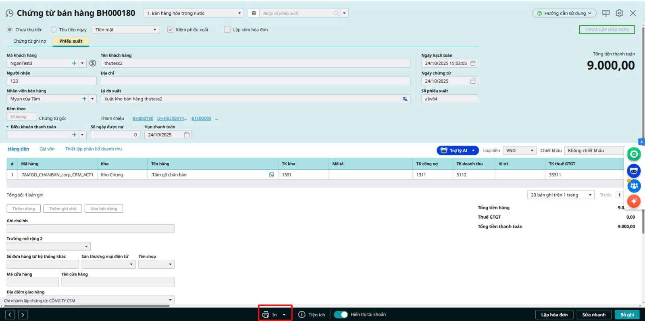
Task: Open the 20 bản ghi trên 1 trang dropdown
Action: pyautogui.click(x=560, y=195)
